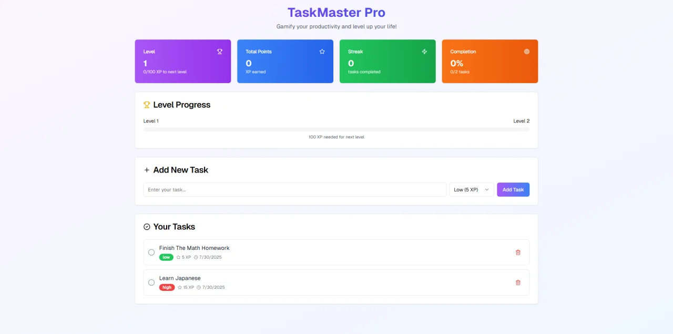
Task: Delete the Finish The Math Homework task
Action: pyautogui.click(x=518, y=252)
